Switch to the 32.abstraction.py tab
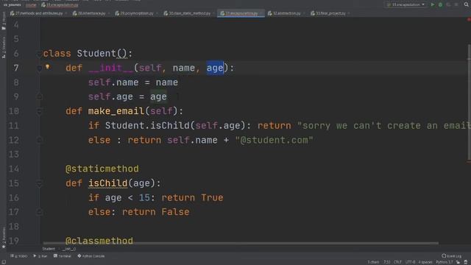This screenshot has width=471, height=265. 286,13
